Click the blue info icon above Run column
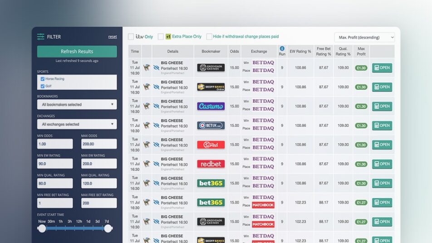Image resolution: width=432 pixels, height=243 pixels. pyautogui.click(x=282, y=49)
